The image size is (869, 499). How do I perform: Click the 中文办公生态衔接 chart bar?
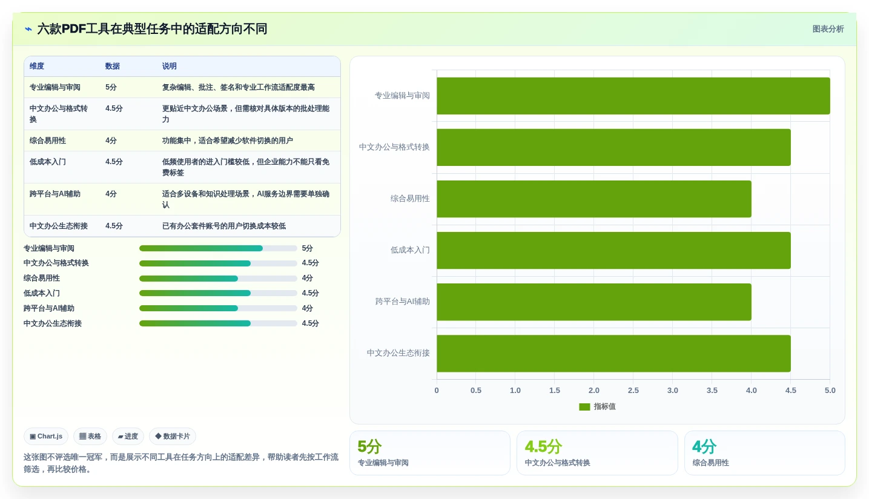tap(613, 353)
